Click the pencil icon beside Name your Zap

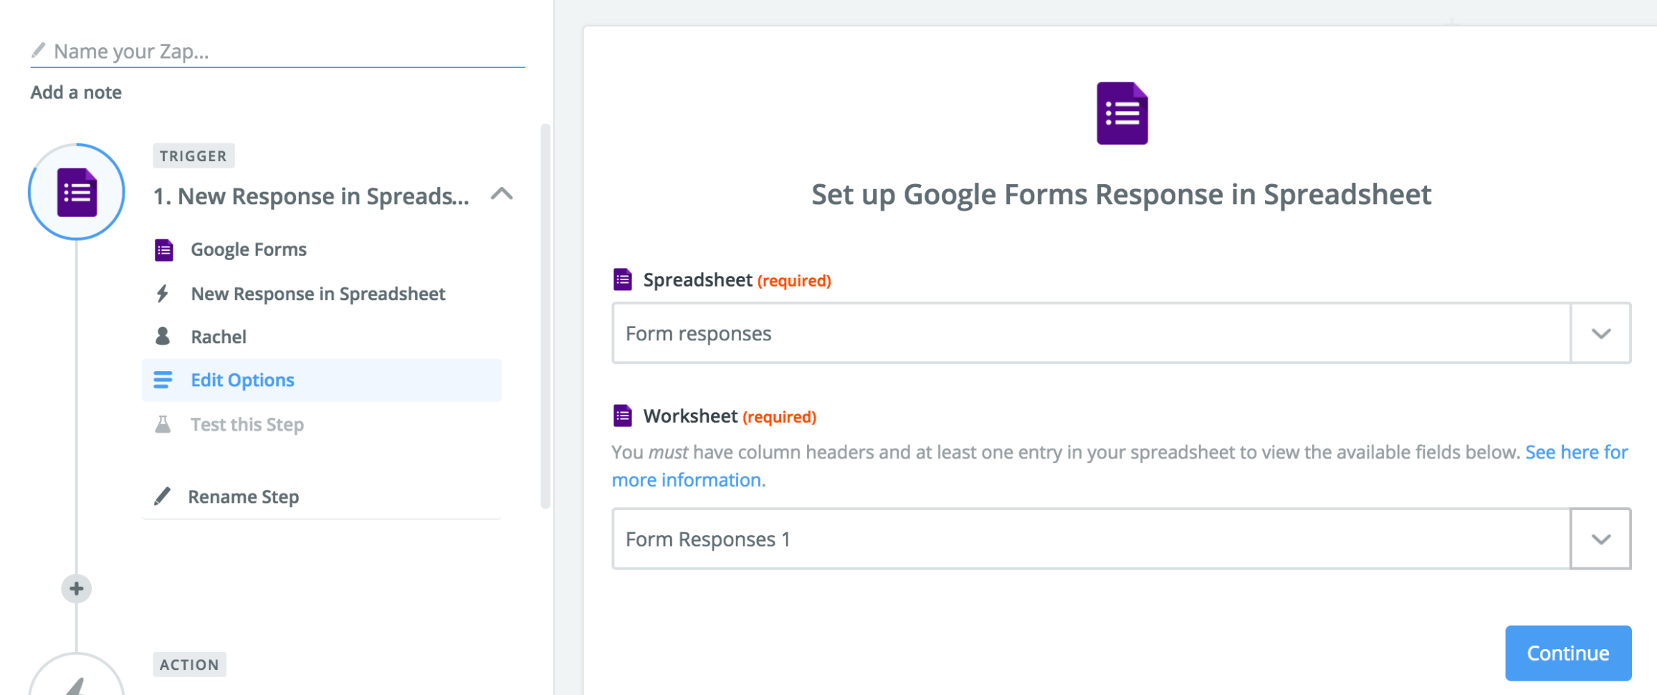point(38,51)
